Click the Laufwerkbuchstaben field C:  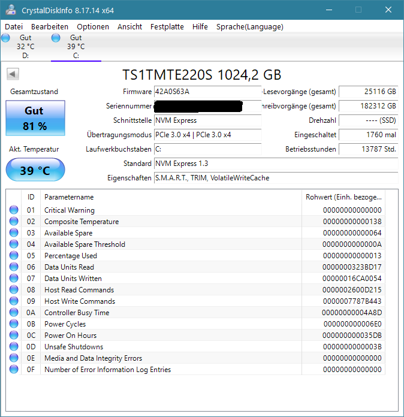[x=208, y=149]
